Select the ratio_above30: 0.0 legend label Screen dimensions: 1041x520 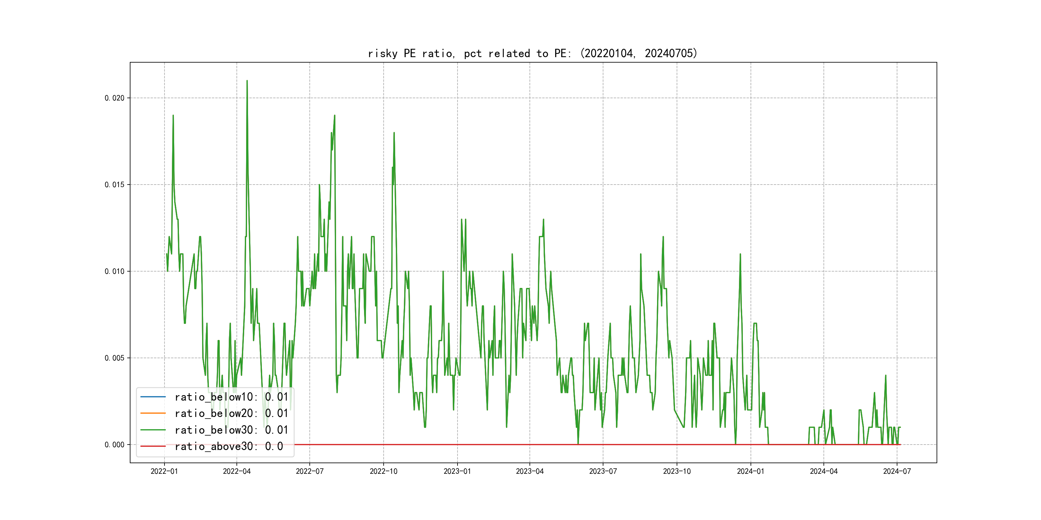[229, 446]
